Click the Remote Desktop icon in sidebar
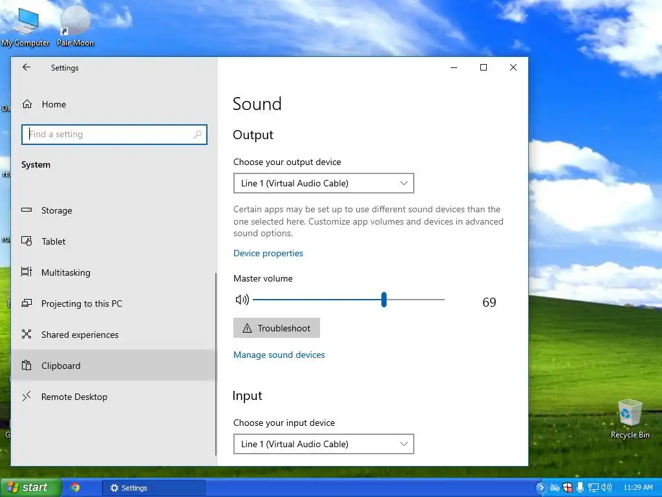 pyautogui.click(x=27, y=396)
